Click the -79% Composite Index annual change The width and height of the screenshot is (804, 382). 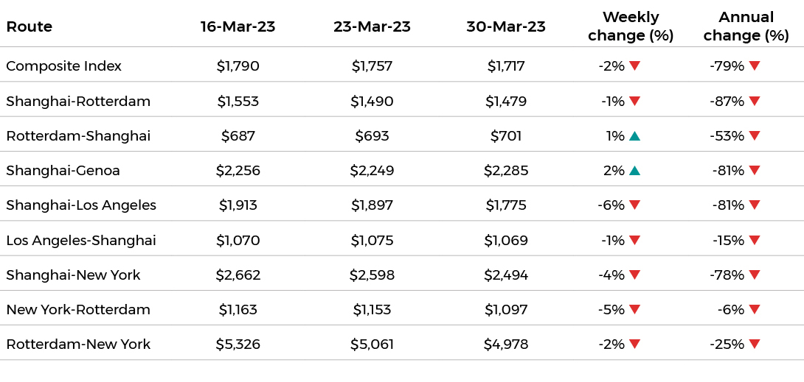727,66
